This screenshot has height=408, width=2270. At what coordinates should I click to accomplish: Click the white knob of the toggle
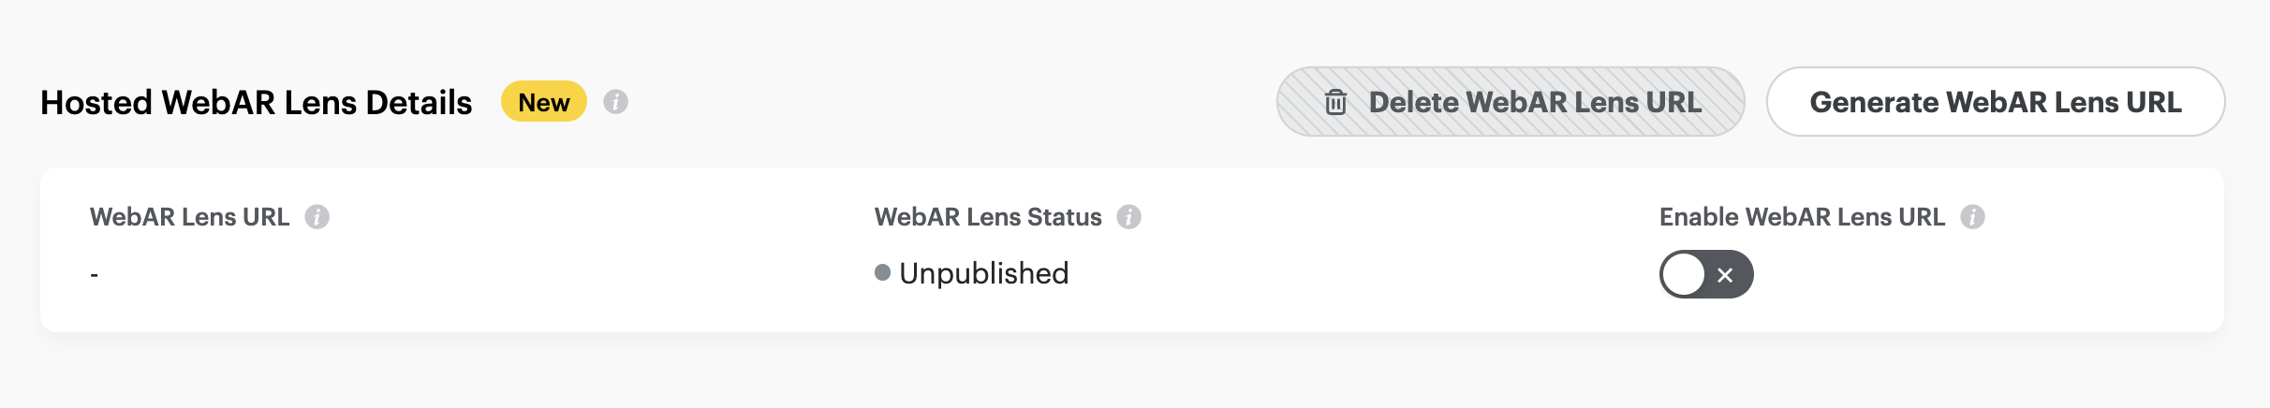click(1684, 275)
